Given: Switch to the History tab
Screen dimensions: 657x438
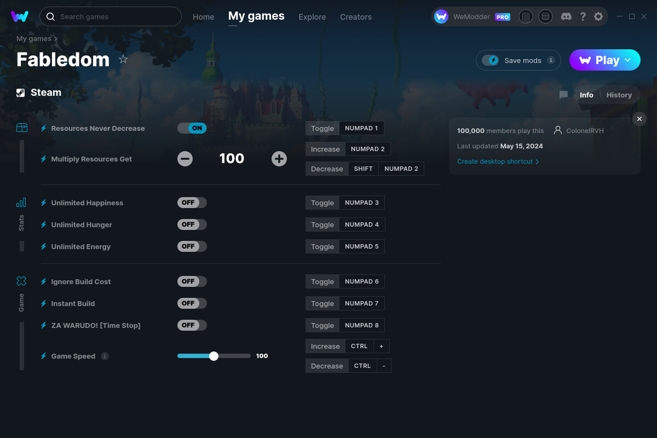Looking at the screenshot, I should [619, 95].
